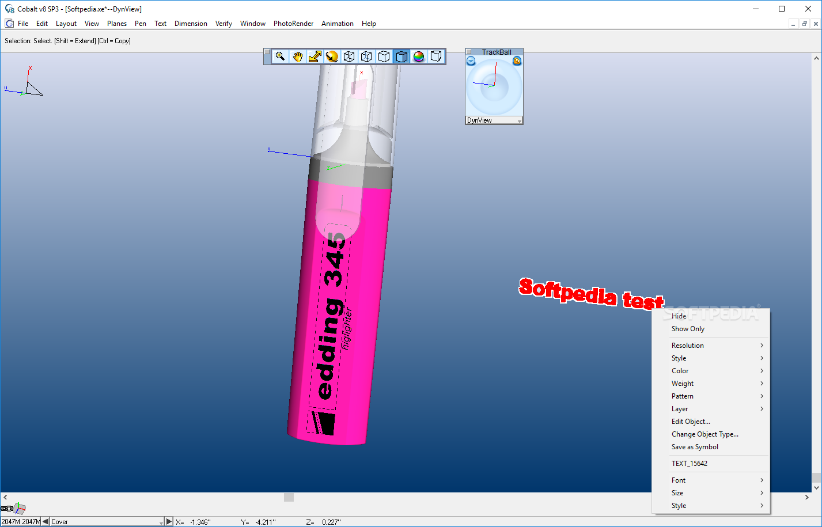Viewport: 822px width, 527px height.
Task: Open the Dimension menu
Action: (x=191, y=24)
